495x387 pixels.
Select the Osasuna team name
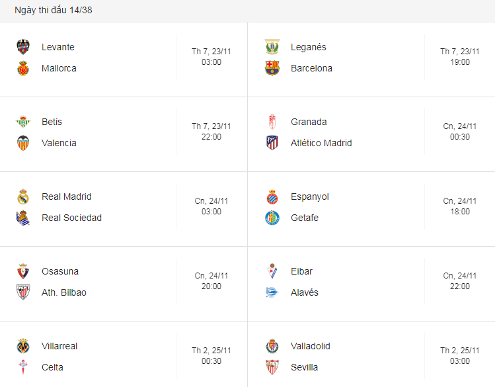pyautogui.click(x=60, y=271)
